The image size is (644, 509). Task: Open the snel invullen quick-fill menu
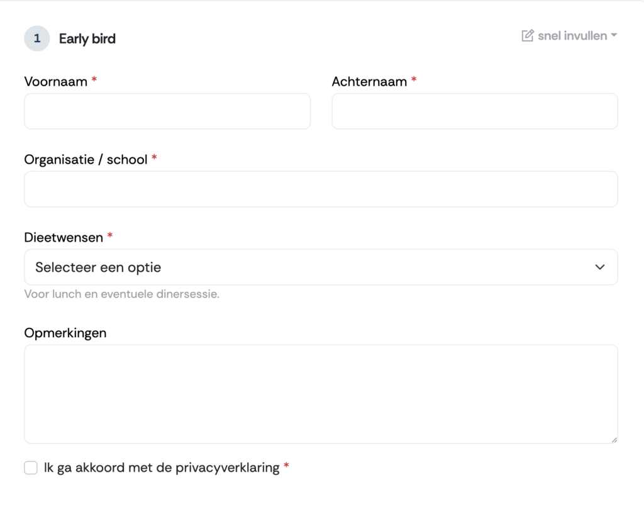(x=569, y=36)
